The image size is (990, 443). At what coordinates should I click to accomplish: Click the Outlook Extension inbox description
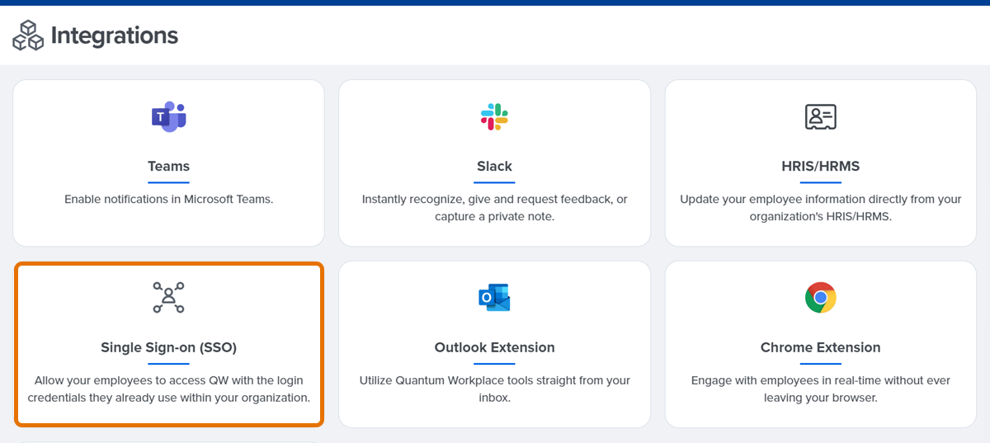pos(494,389)
